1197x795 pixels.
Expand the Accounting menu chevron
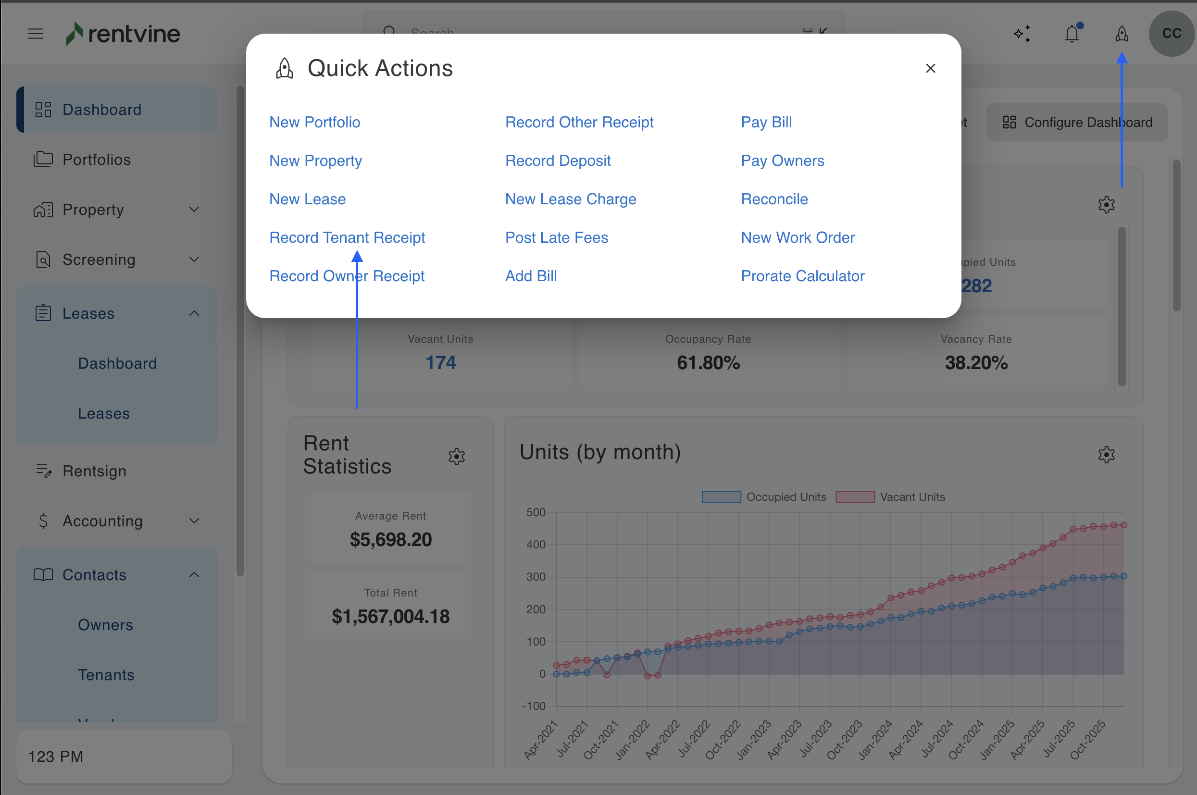coord(194,521)
